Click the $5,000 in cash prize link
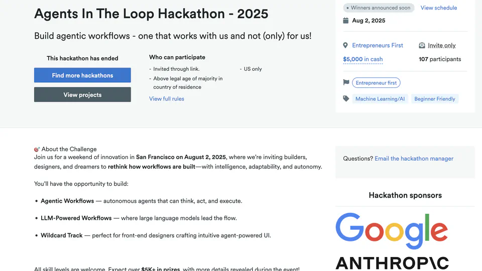482x271 pixels. click(363, 59)
